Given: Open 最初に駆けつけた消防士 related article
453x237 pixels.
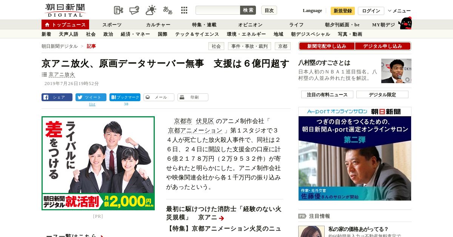Looking at the screenshot, I should tap(224, 213).
